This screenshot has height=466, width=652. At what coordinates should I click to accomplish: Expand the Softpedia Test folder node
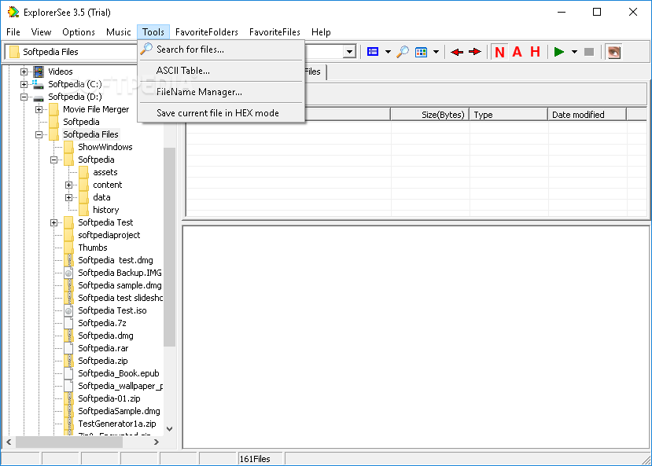(x=54, y=222)
